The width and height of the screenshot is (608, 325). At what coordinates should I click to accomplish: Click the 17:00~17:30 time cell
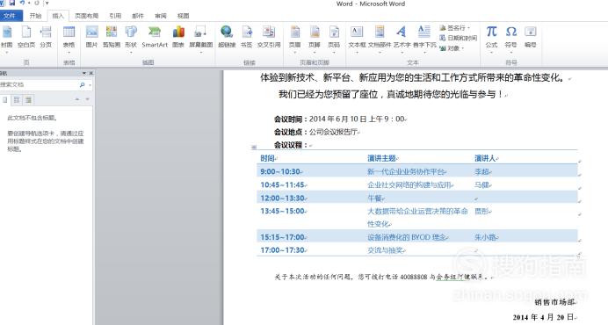pos(284,250)
